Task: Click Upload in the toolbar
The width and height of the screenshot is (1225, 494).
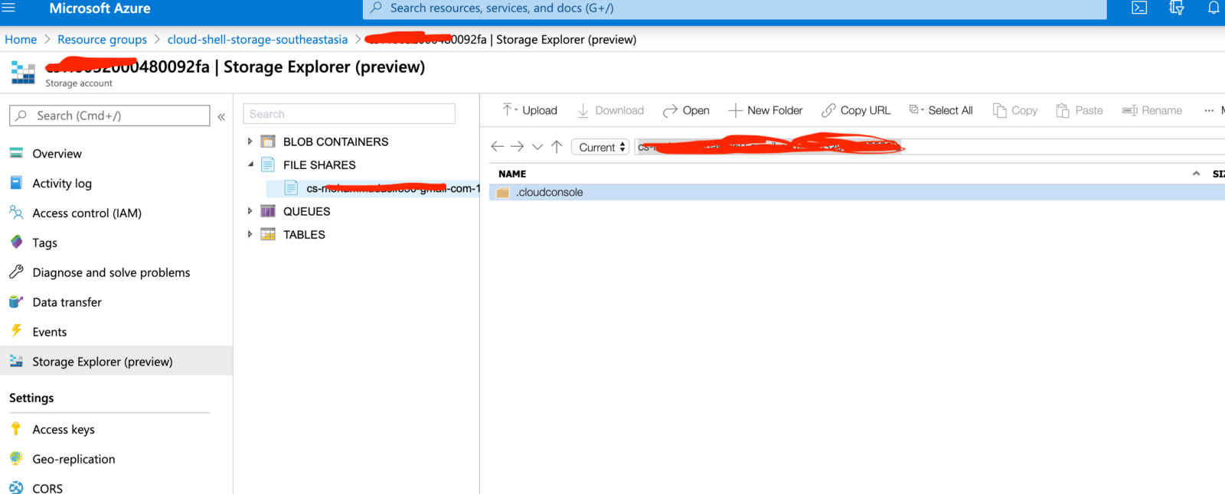Action: click(530, 110)
